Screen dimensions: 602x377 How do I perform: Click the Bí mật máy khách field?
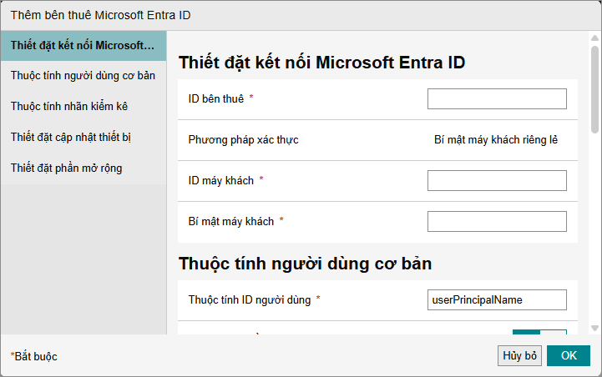tap(497, 221)
